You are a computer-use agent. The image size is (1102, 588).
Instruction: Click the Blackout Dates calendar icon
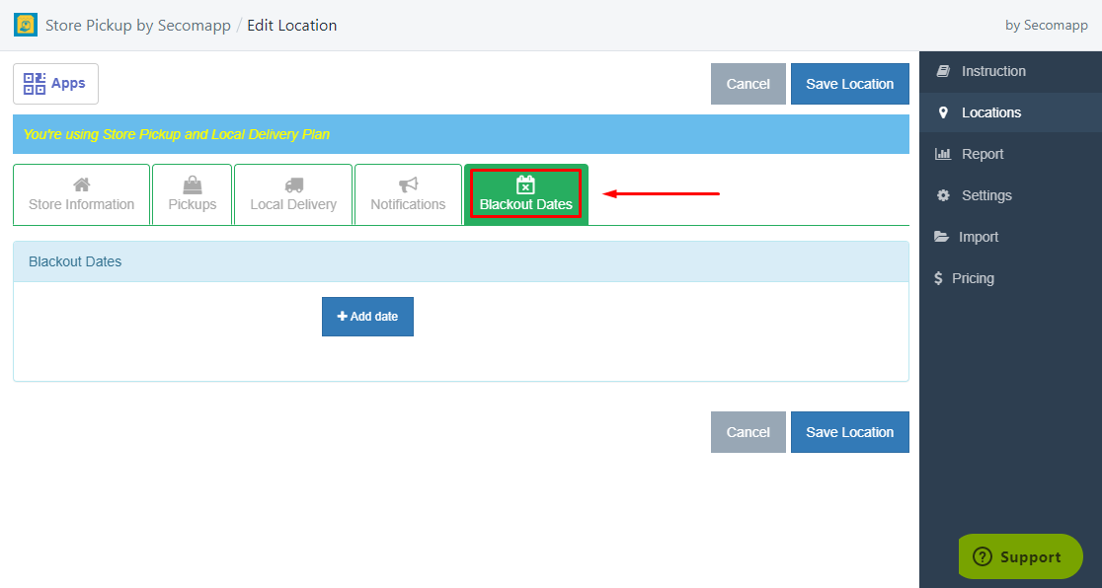pyautogui.click(x=525, y=184)
